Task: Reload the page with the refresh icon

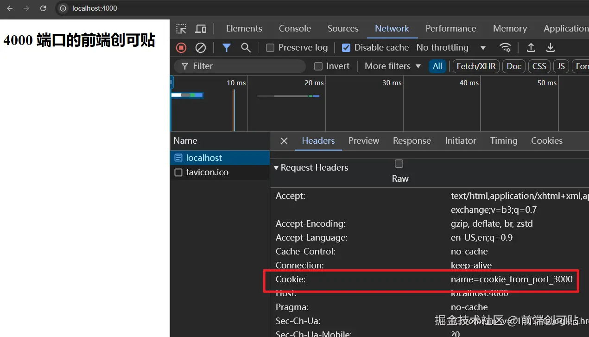Action: [x=43, y=8]
